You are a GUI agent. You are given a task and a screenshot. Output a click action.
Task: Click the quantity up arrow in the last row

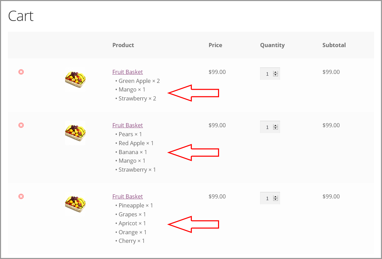pyautogui.click(x=276, y=196)
